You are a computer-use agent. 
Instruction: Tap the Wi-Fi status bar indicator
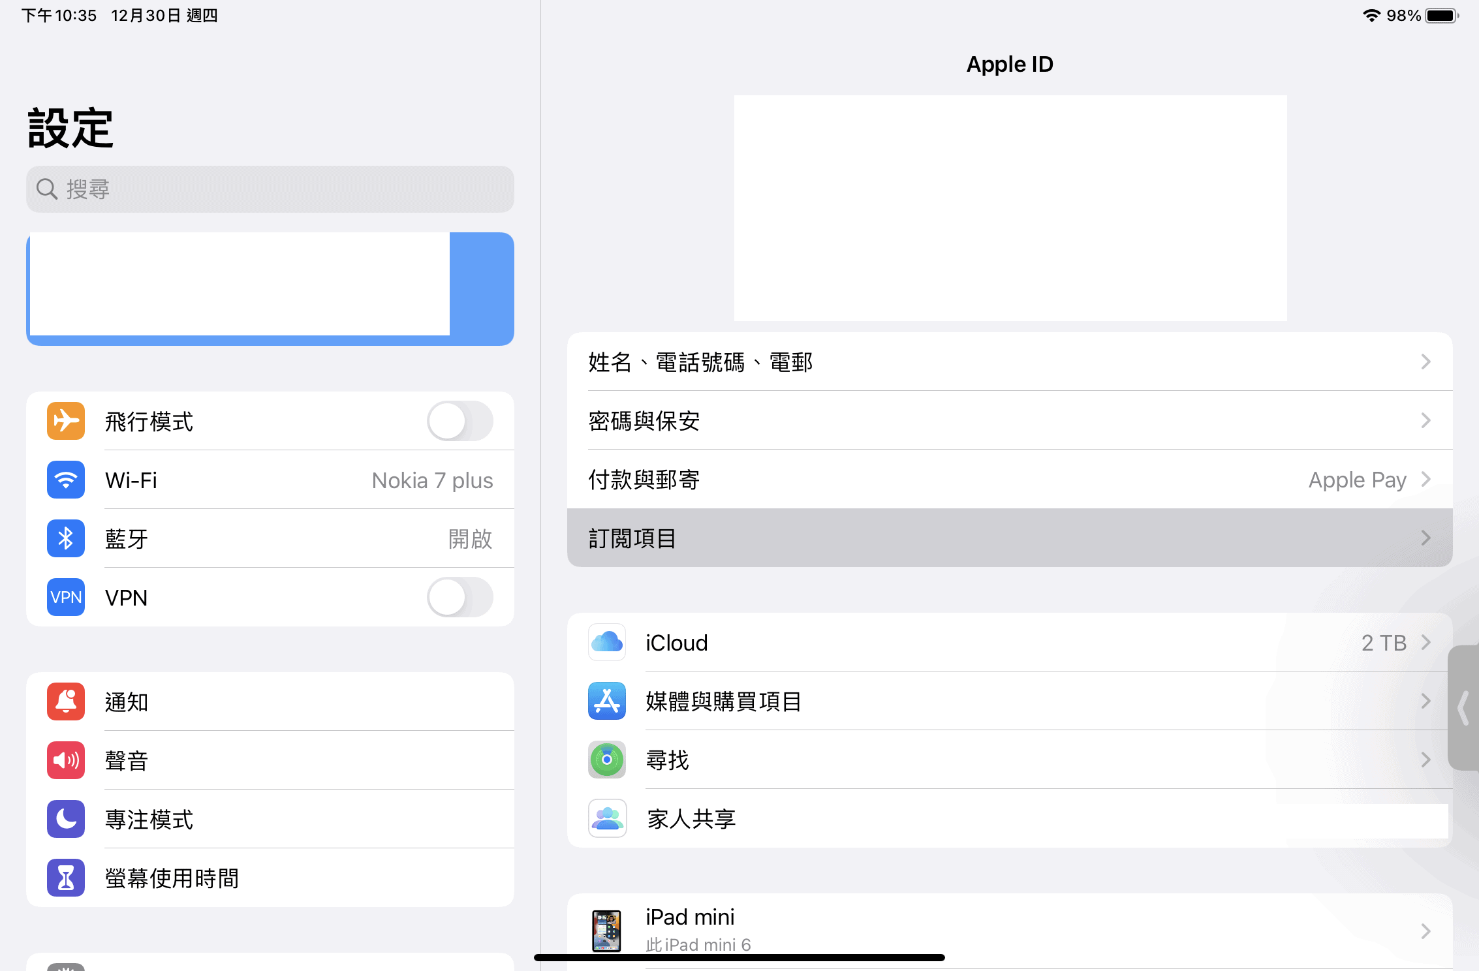pos(1372,16)
